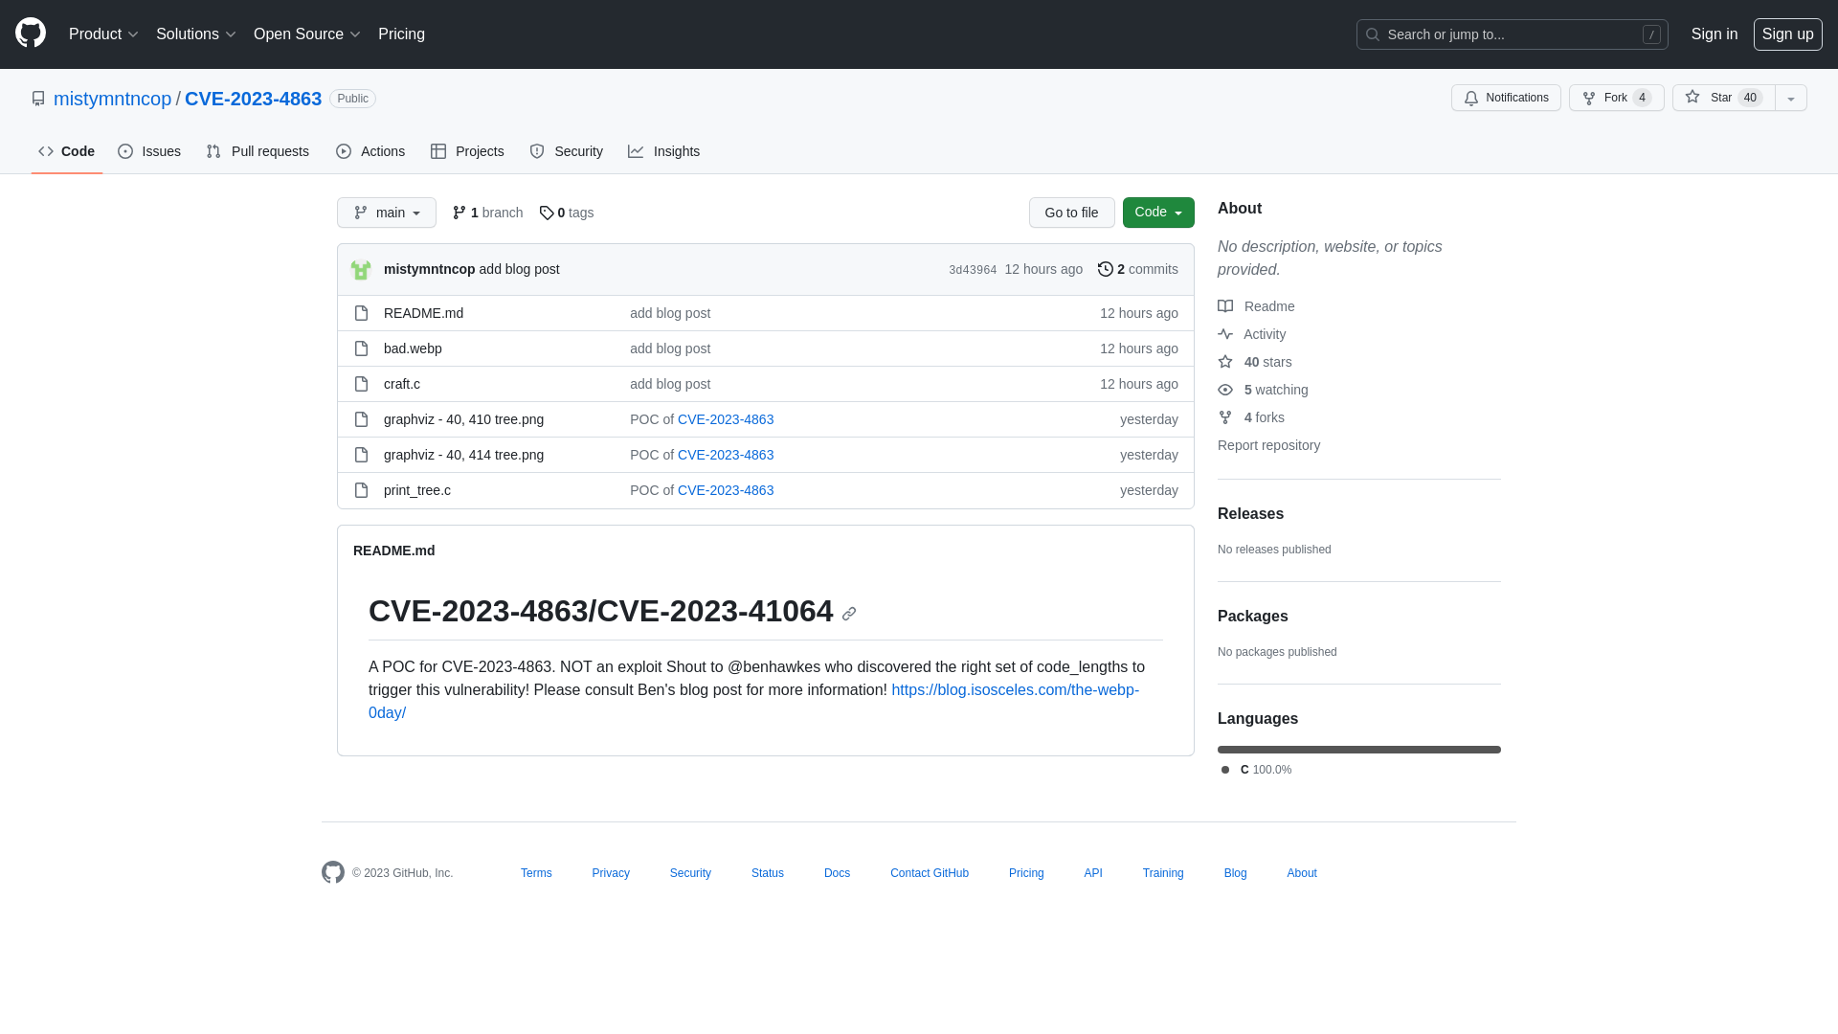The image size is (1838, 1034).
Task: Click the CVE-2023-4863 repository name link
Action: click(x=253, y=99)
